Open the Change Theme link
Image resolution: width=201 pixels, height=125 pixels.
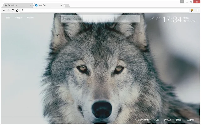[x=142, y=120]
